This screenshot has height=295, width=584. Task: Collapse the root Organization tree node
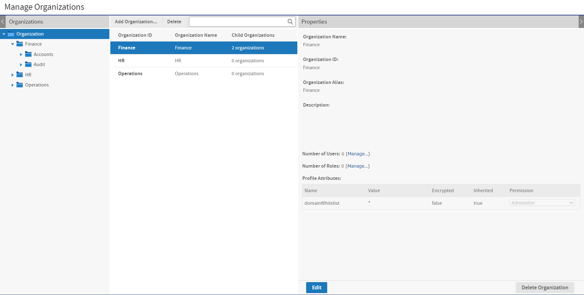pyautogui.click(x=4, y=34)
